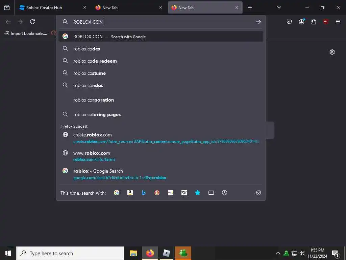The height and width of the screenshot is (260, 346).
Task: Open green user icon in system tray
Action: [286, 253]
